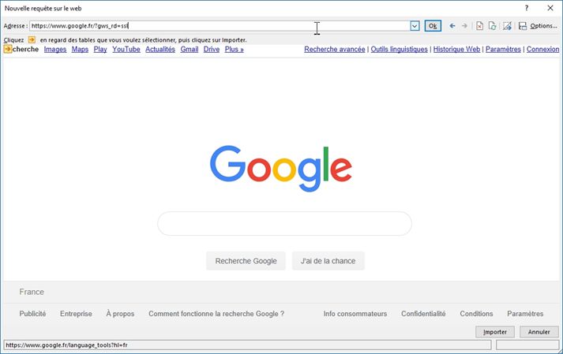Click the status bar language_tools URL
The image size is (563, 354).
[x=67, y=345]
